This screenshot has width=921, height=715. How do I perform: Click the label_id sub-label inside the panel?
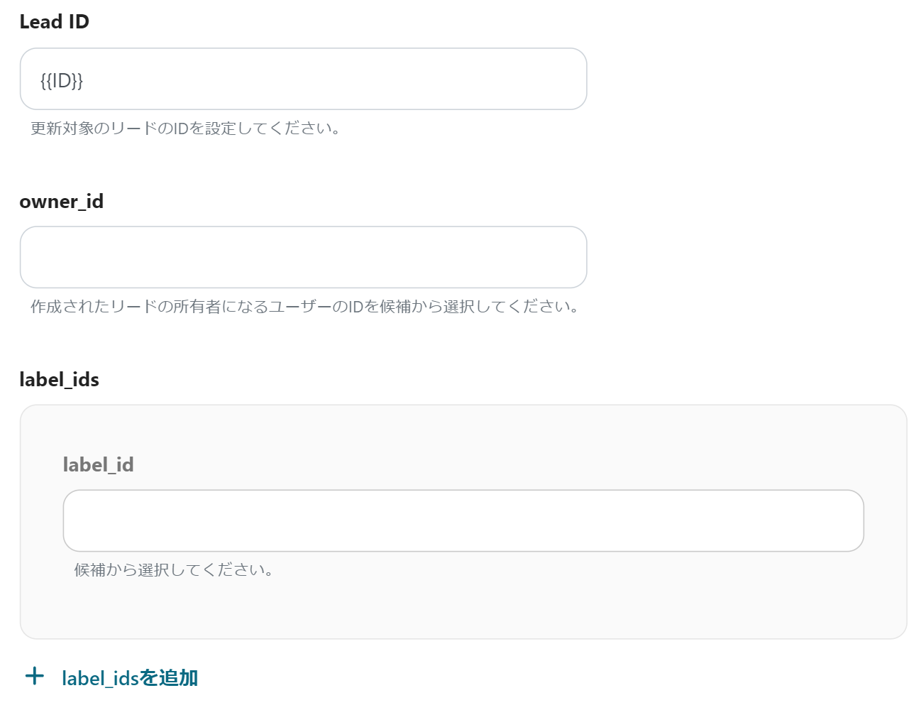click(x=99, y=464)
